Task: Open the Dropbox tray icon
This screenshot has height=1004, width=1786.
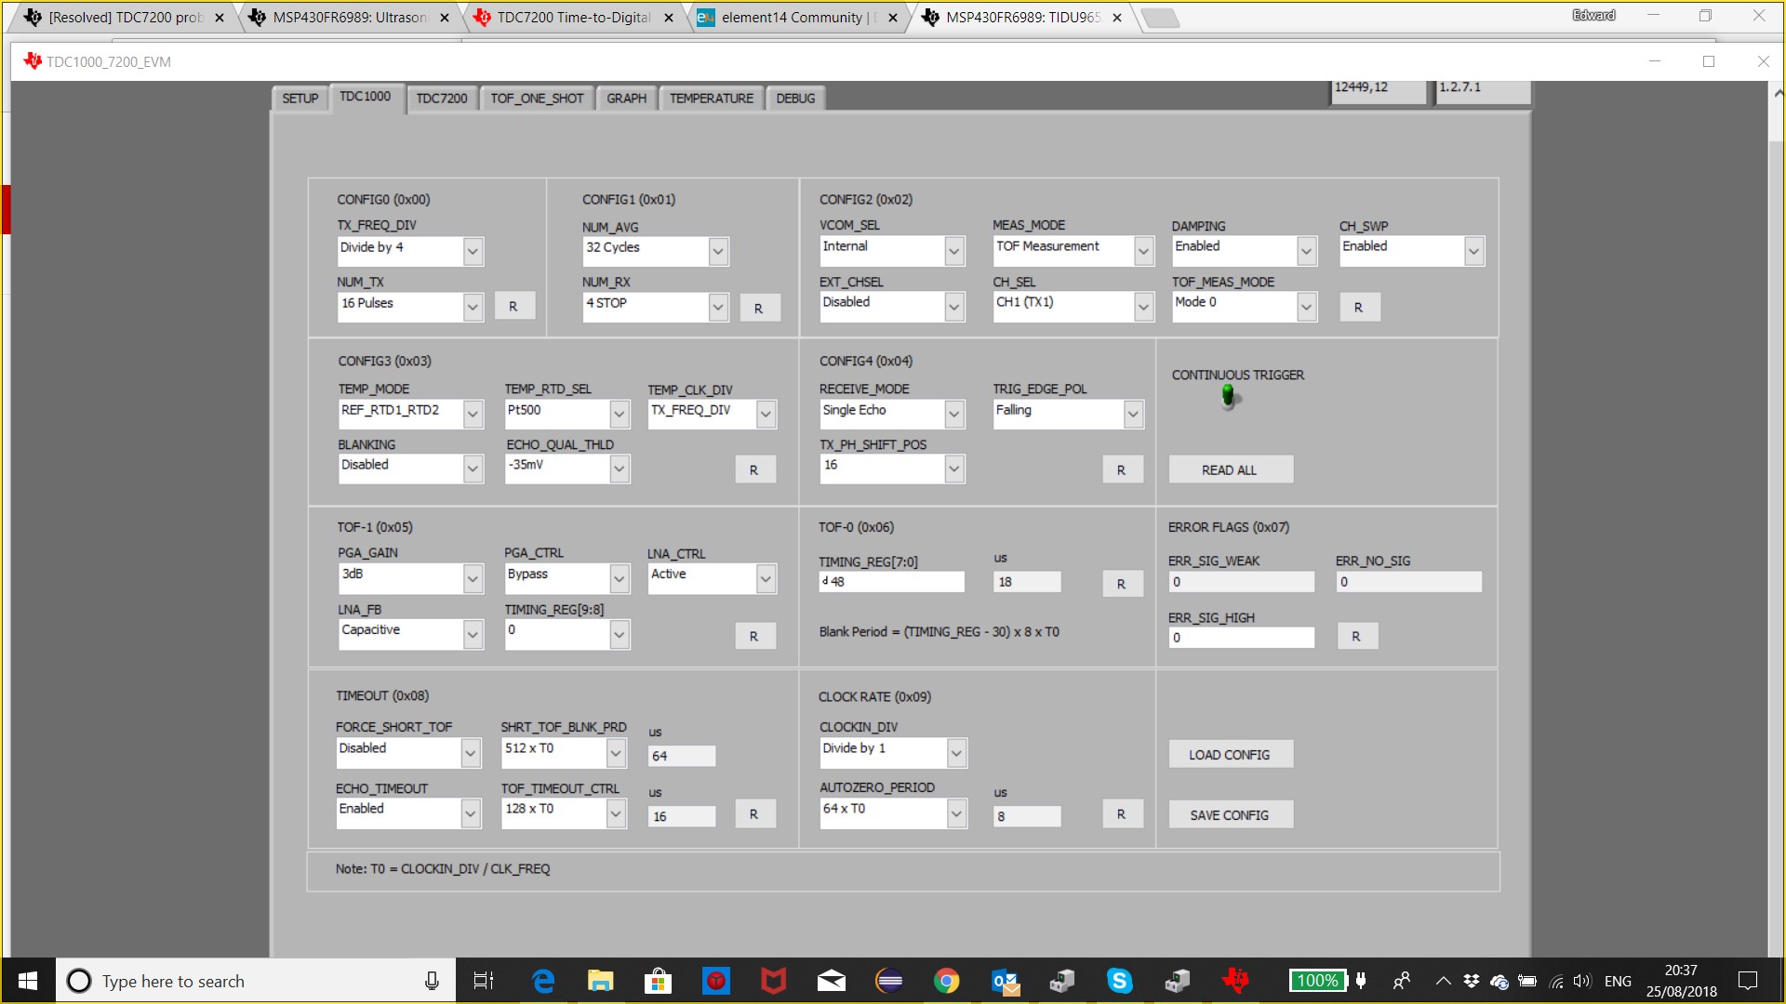Action: click(x=1471, y=981)
